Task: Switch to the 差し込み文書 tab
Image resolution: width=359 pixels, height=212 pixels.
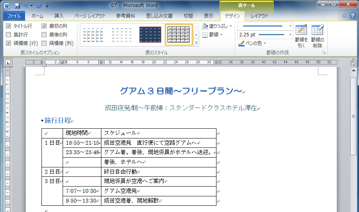Action: 159,16
